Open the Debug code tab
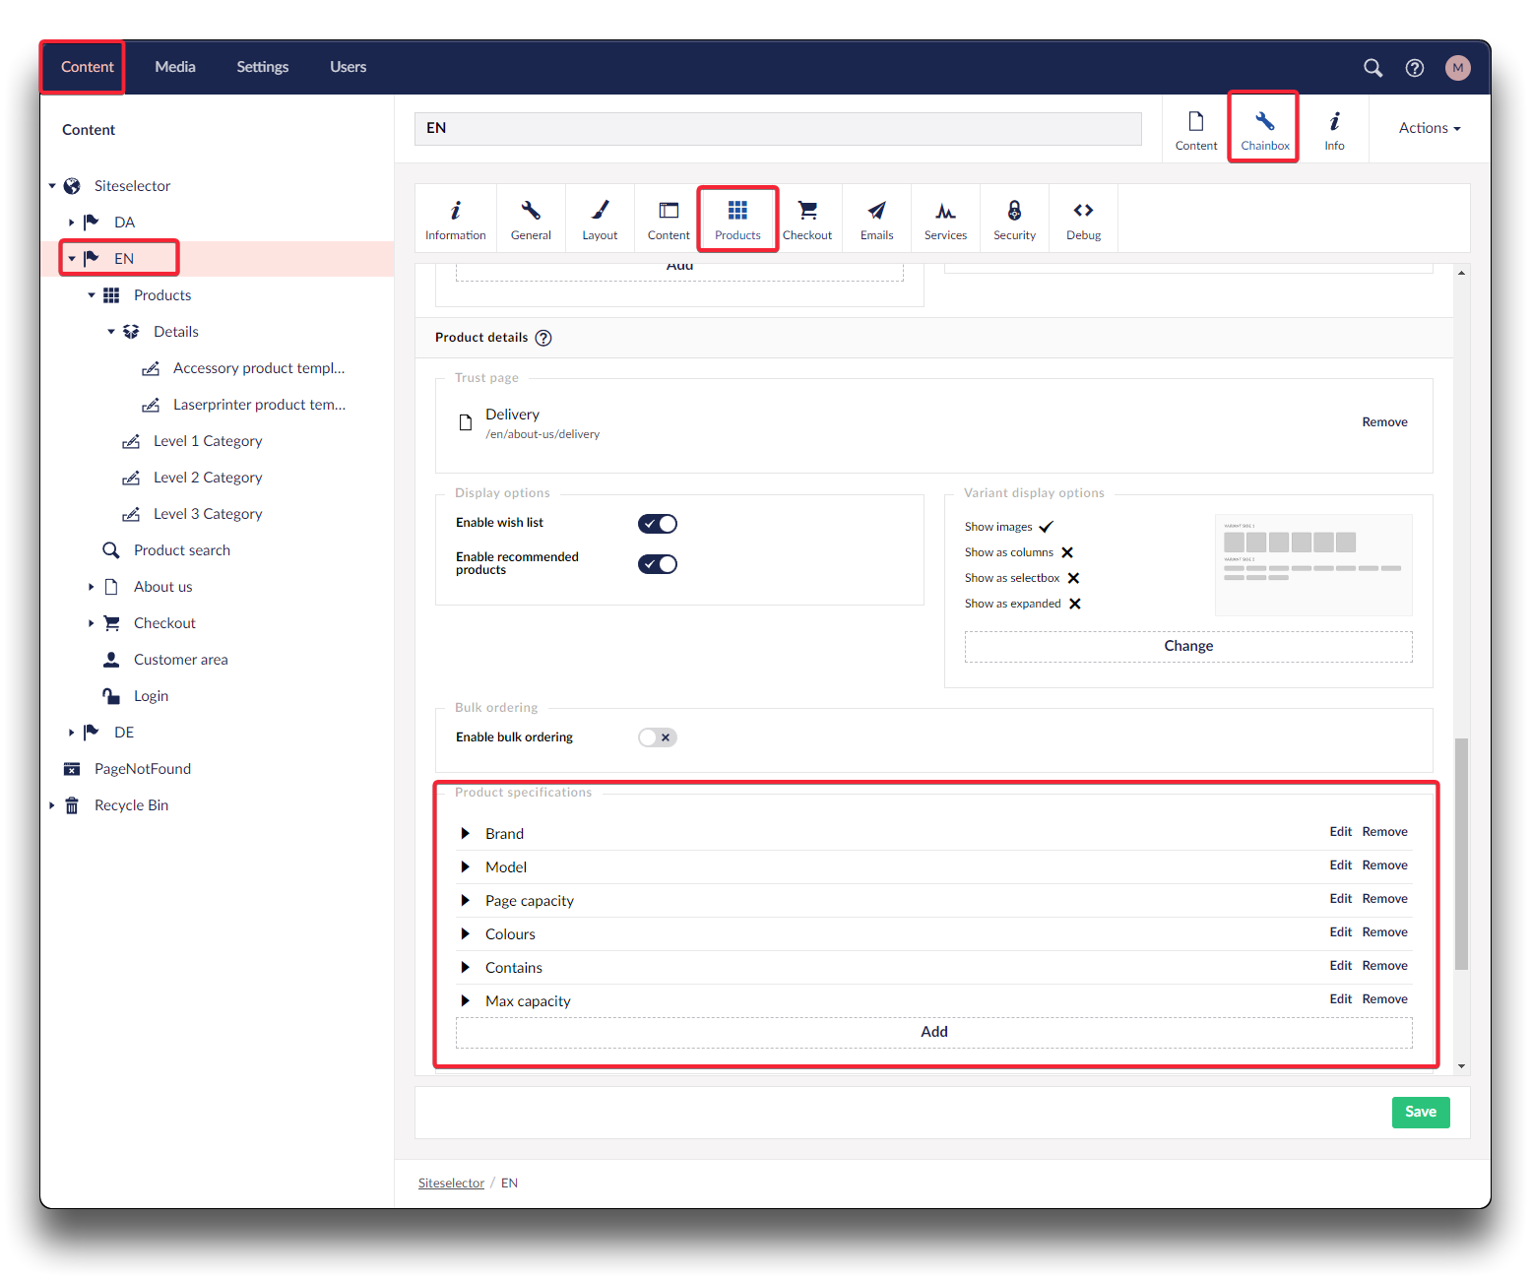The image size is (1531, 1280). click(1083, 220)
